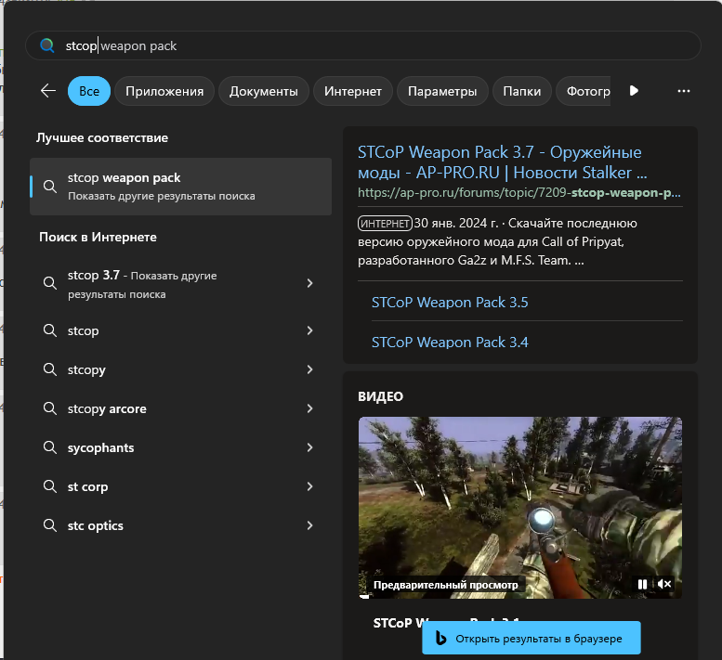Open the STCoP video thumbnail
This screenshot has width=722, height=660.
pos(519,508)
